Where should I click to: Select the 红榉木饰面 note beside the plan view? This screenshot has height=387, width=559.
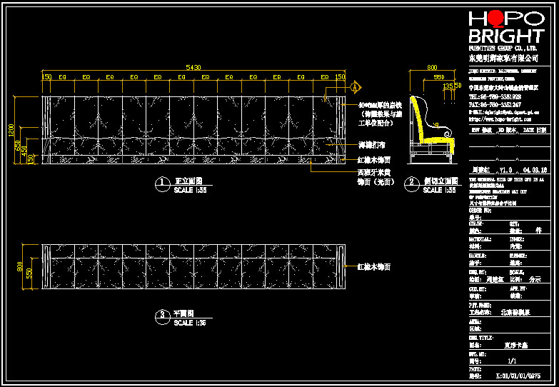coord(374,267)
